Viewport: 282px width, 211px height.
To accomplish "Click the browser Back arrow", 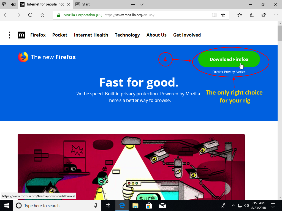I will click(6, 15).
